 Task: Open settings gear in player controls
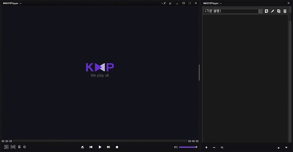pyautogui.click(x=24, y=147)
